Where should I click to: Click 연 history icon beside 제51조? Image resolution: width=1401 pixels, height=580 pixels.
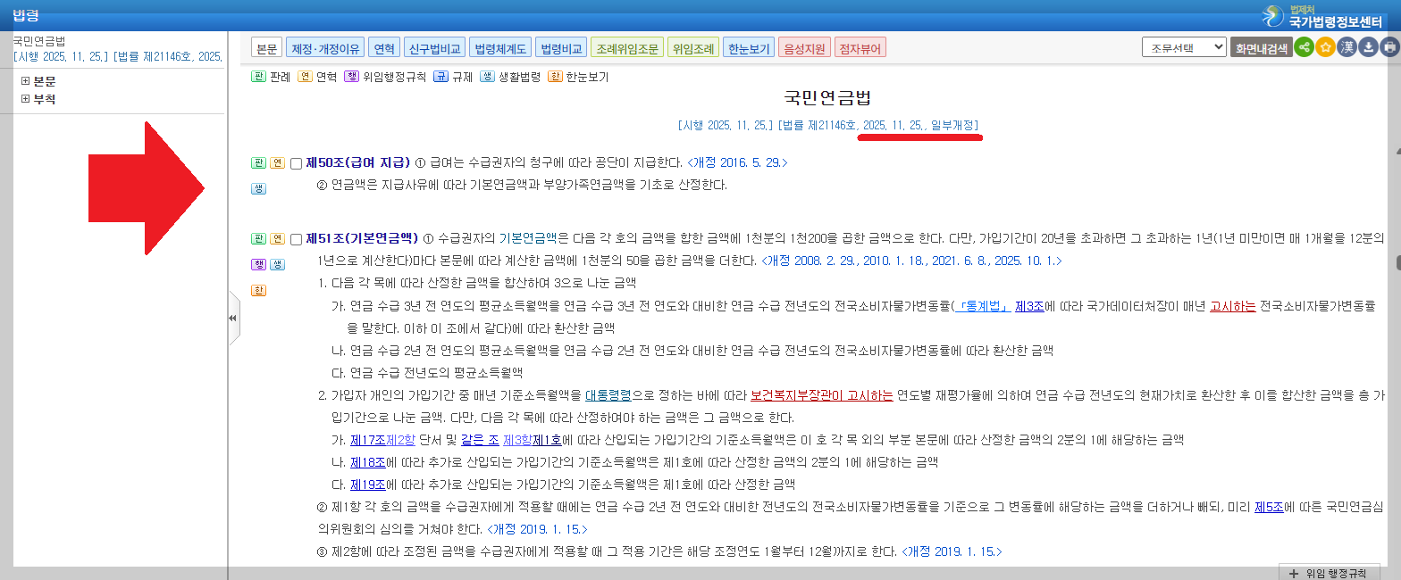pos(278,238)
